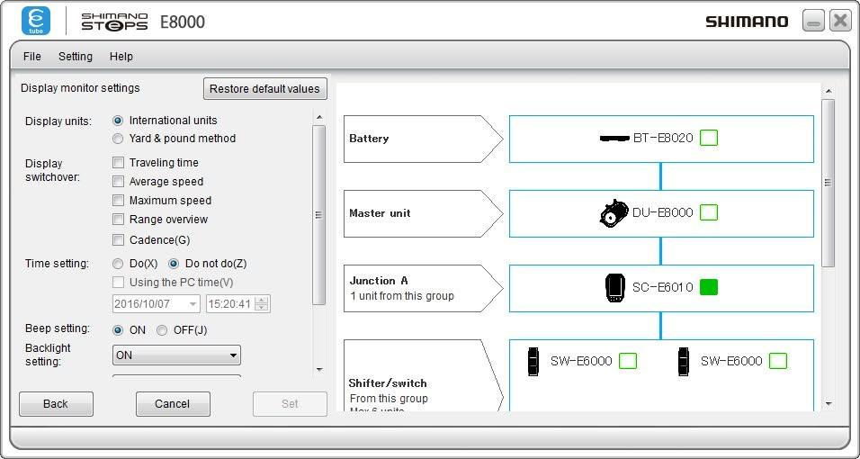The width and height of the screenshot is (860, 459).
Task: Select first SW-E6000 status square
Action: click(x=627, y=361)
